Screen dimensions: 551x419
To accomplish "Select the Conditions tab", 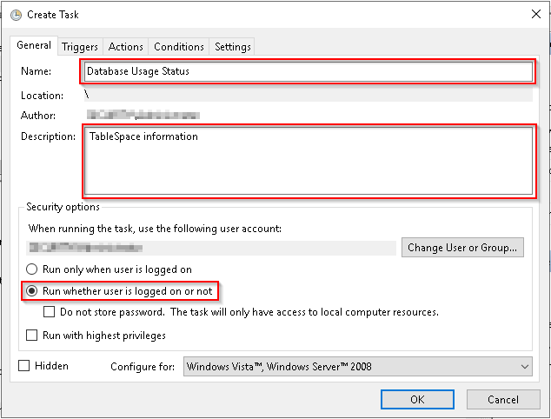I will (179, 47).
